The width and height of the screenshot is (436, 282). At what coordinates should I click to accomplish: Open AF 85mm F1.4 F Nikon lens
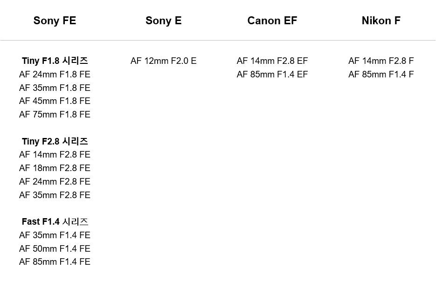click(x=381, y=75)
